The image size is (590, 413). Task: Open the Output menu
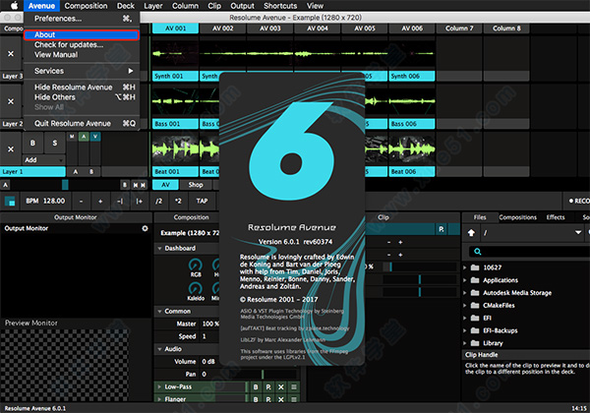tap(242, 6)
